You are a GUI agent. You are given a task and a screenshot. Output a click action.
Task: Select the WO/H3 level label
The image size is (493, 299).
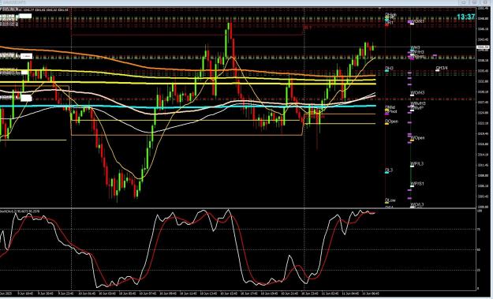pyautogui.click(x=418, y=93)
